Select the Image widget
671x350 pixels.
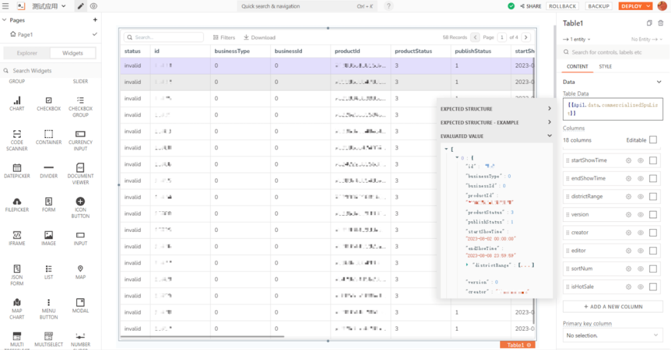click(48, 238)
